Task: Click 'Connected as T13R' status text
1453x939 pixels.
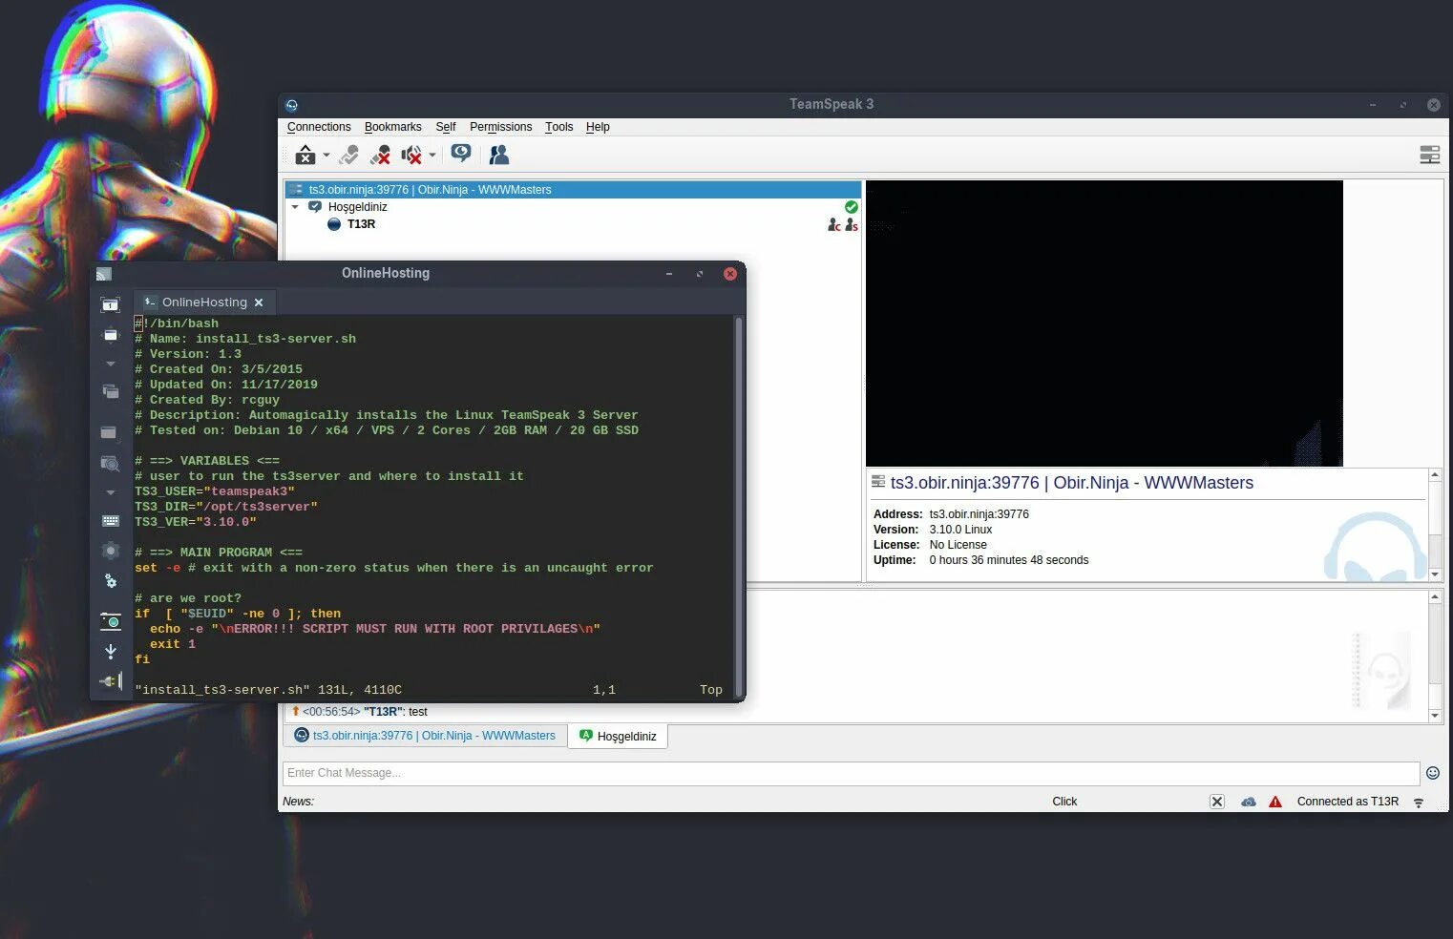Action: [x=1347, y=802]
